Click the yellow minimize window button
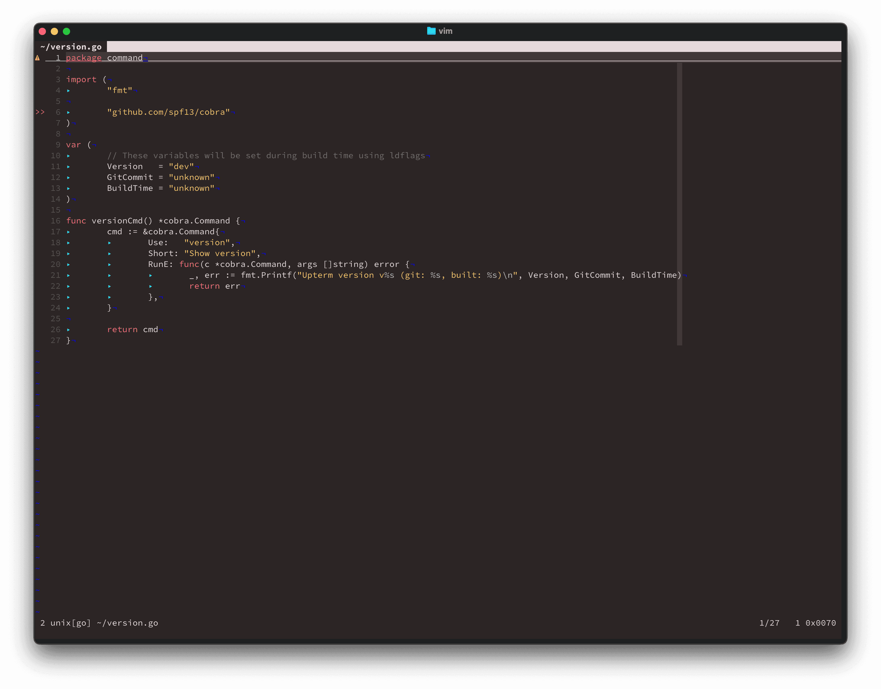The height and width of the screenshot is (689, 881). click(x=54, y=31)
